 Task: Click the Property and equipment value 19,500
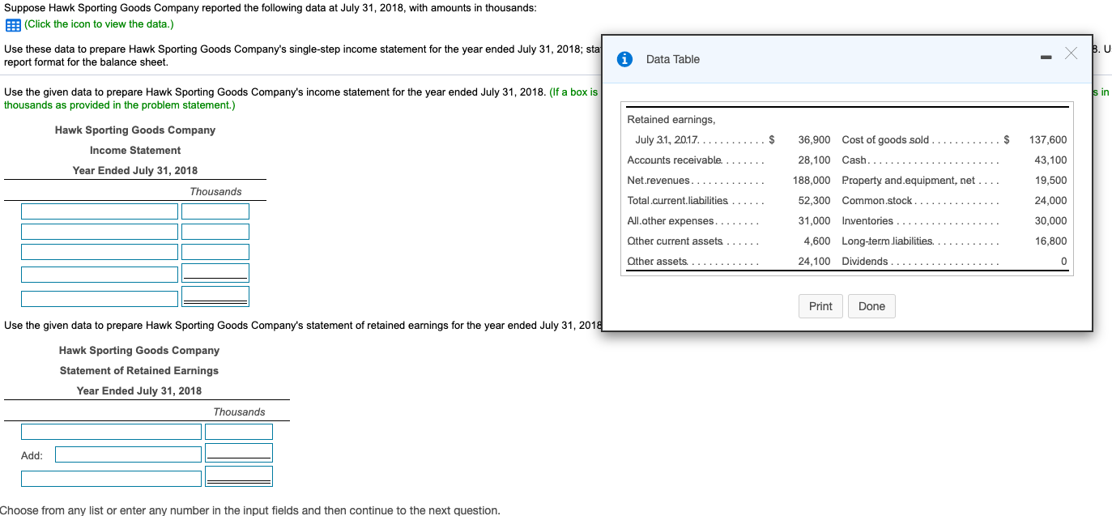coord(1051,180)
